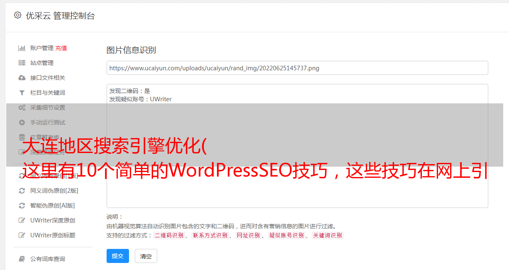Click the 优采云 管理控制台 header title
509x270 pixels.
pyautogui.click(x=60, y=16)
